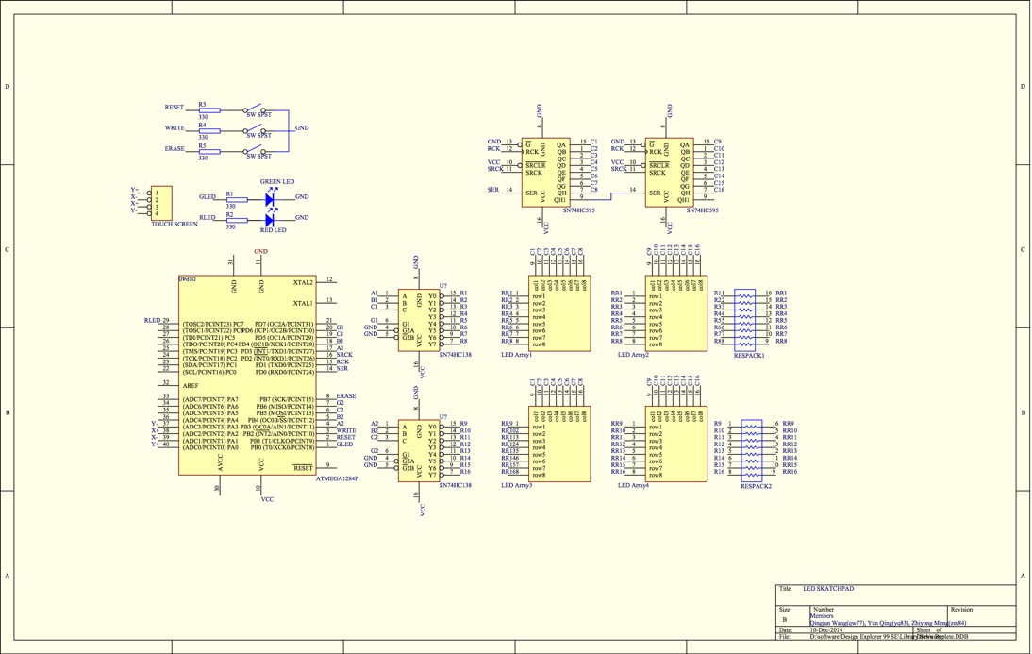The height and width of the screenshot is (654, 1032).
Task: Select the GREEN LED diode symbol
Action: 269,198
